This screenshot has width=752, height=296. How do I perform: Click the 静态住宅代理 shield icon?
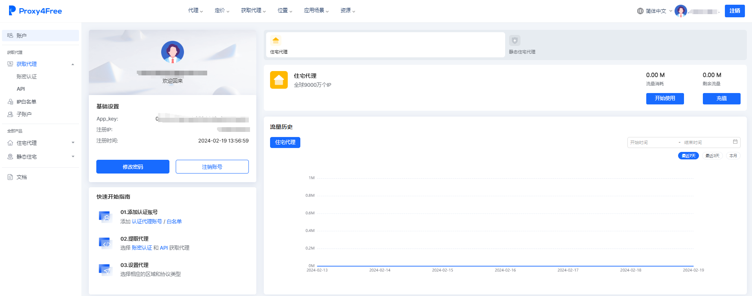click(x=515, y=40)
